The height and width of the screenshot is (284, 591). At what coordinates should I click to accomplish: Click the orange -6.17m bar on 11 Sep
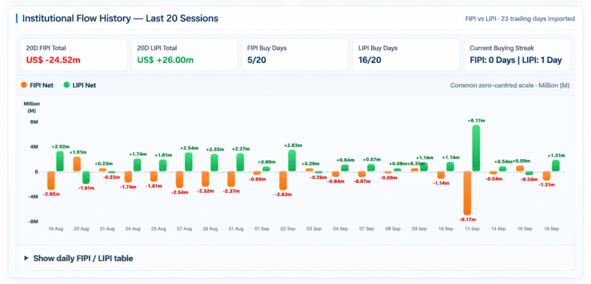click(467, 193)
